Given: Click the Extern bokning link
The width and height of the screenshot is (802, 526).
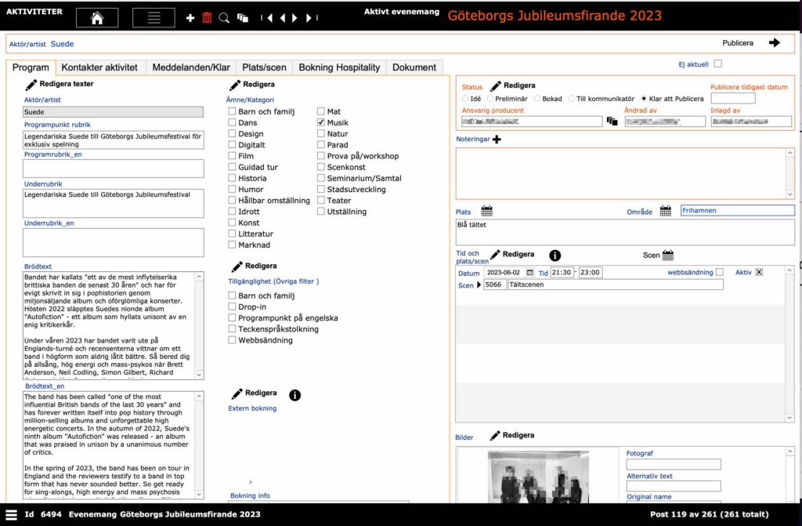Looking at the screenshot, I should tap(252, 408).
